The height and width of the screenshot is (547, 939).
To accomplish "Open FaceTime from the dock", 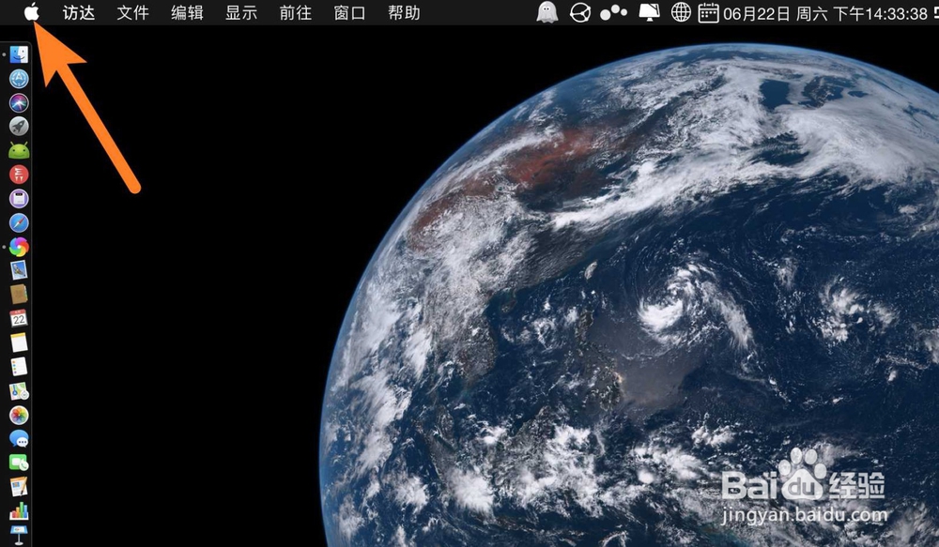I will 19,463.
